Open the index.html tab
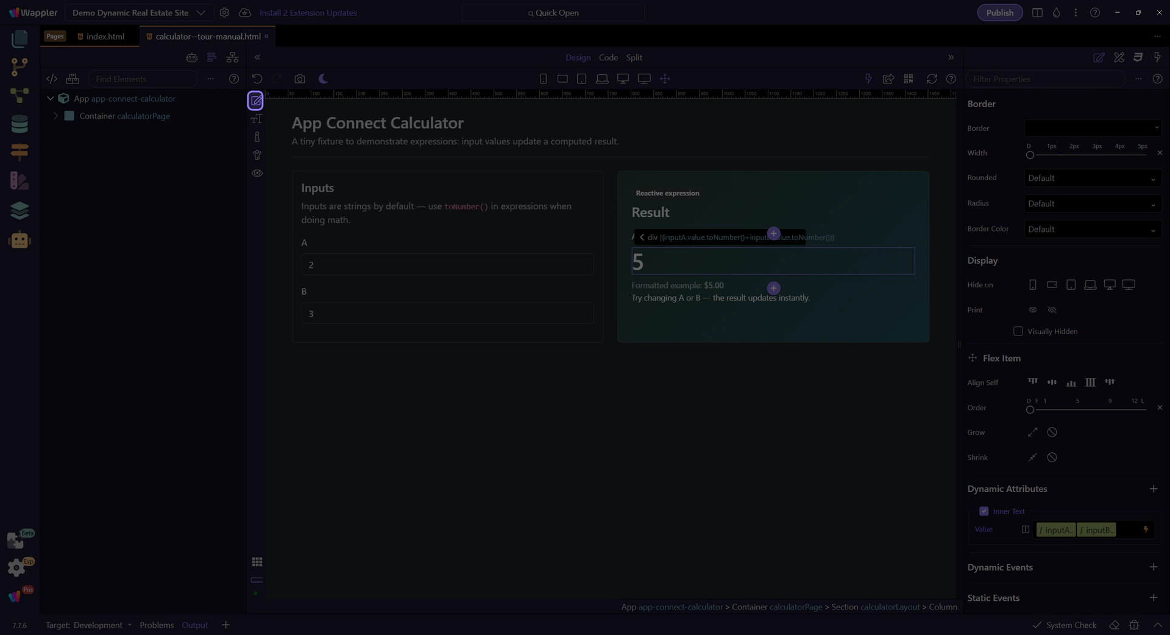This screenshot has width=1170, height=635. point(105,37)
